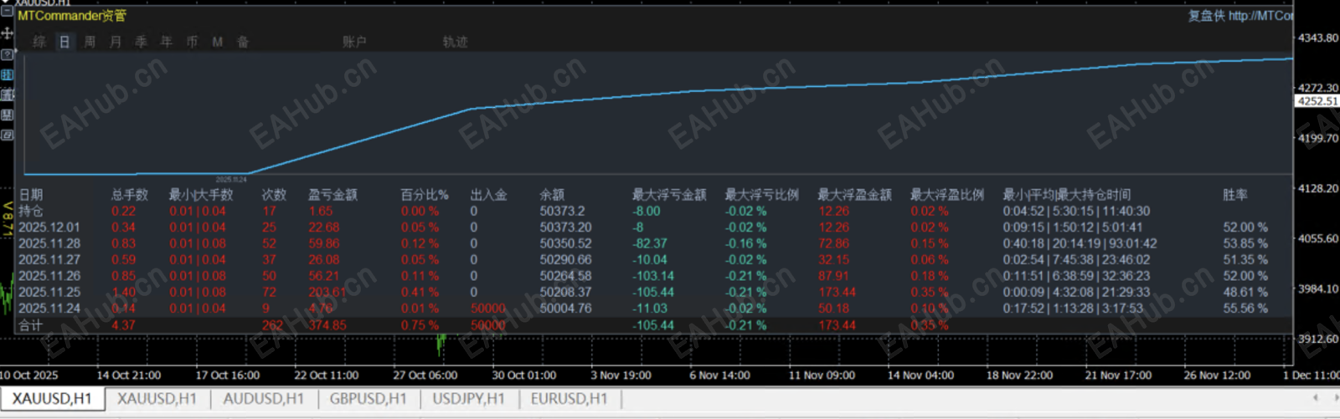Click the 最大浮盈比例 column header
1340x419 pixels.
coord(947,195)
